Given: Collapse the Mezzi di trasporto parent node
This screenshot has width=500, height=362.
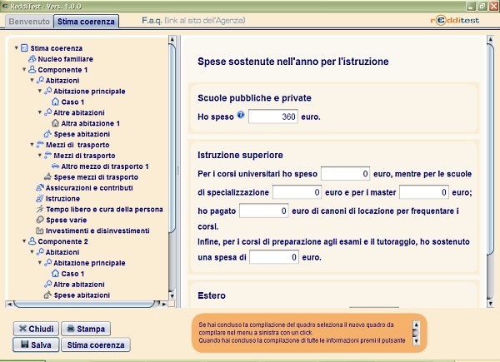Looking at the screenshot, I should point(32,144).
